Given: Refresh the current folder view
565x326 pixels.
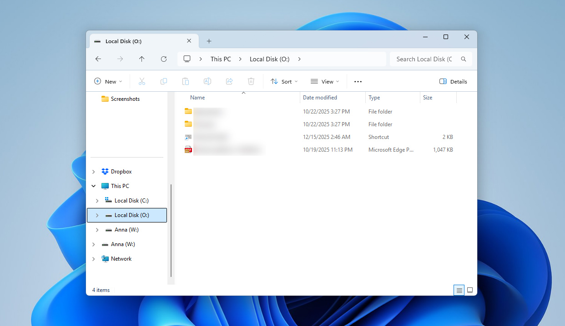Looking at the screenshot, I should [x=163, y=59].
